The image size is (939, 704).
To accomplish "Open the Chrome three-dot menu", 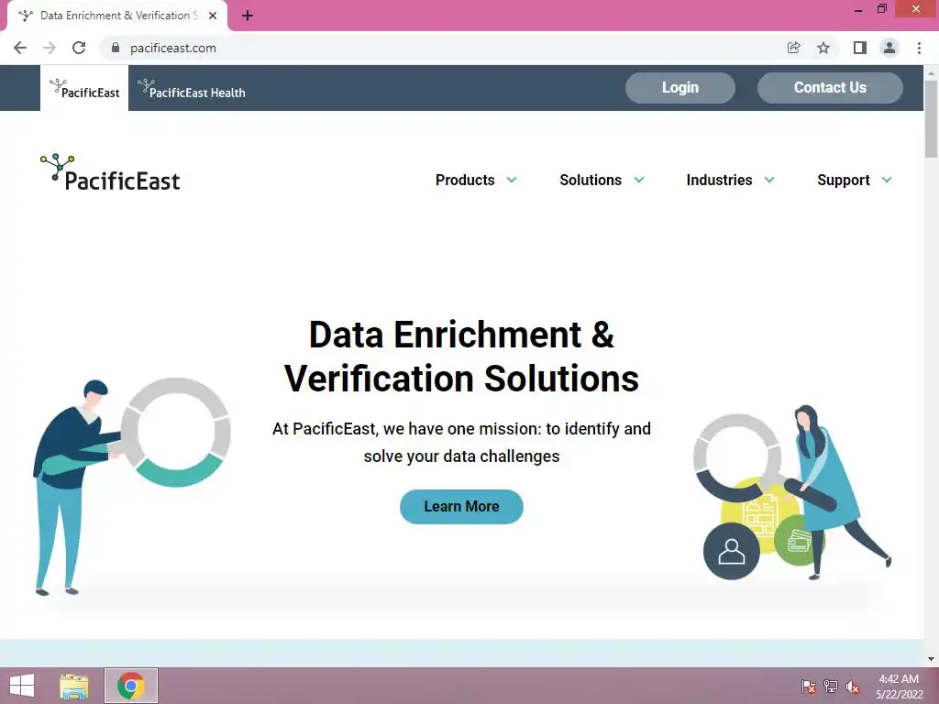I will 919,48.
